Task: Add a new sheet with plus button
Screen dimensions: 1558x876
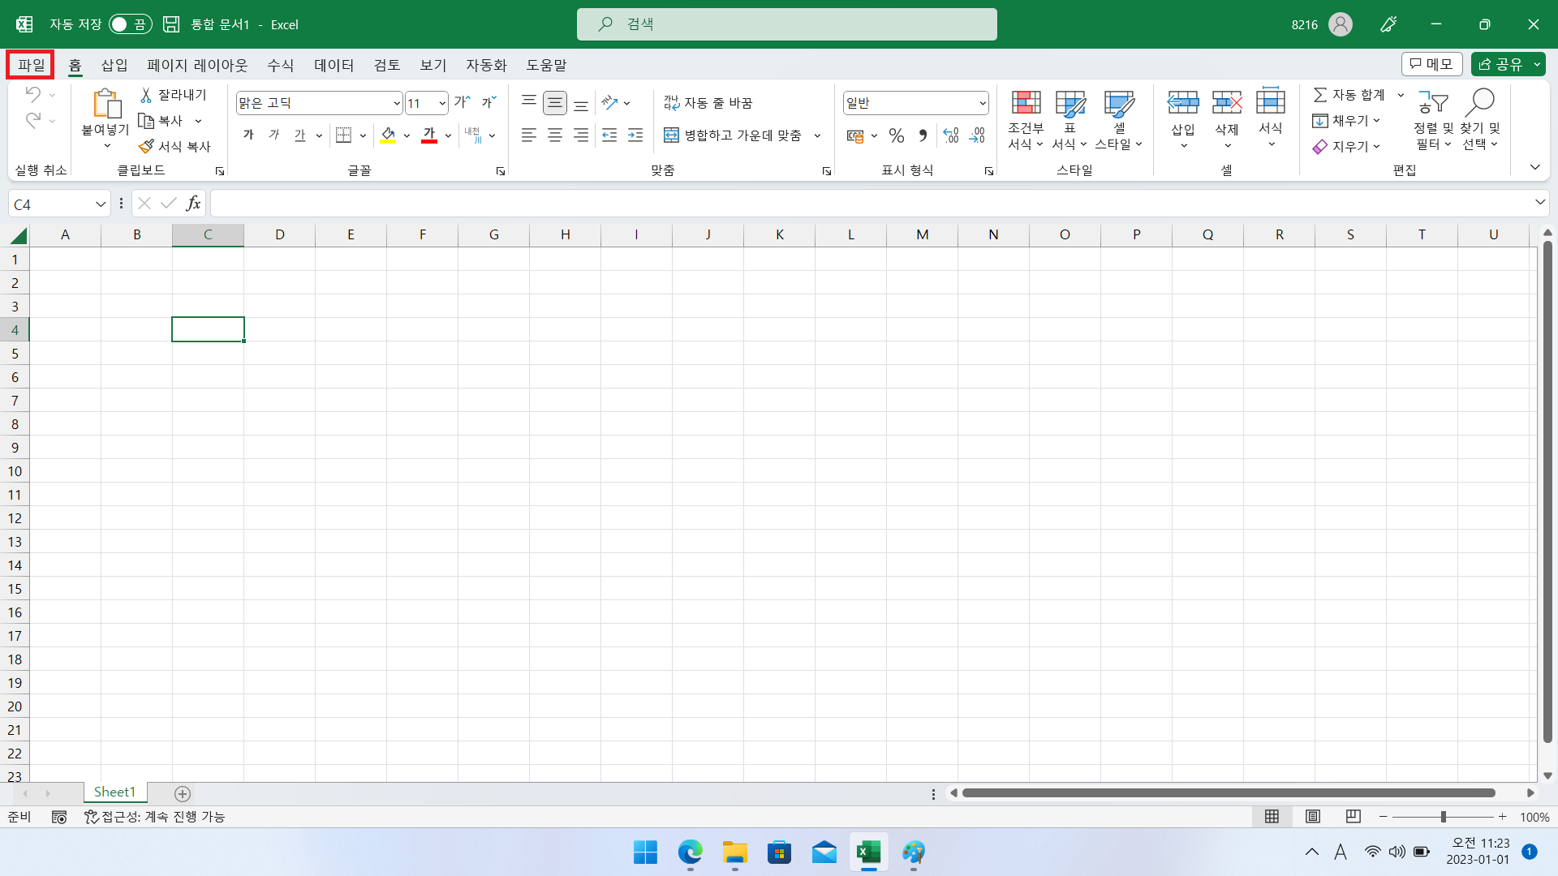Action: click(183, 793)
